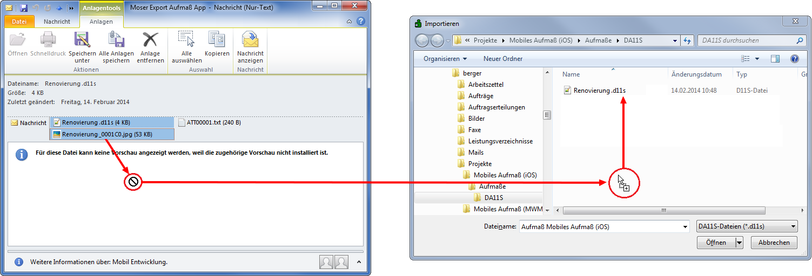This screenshot has height=276, width=812.
Task: Select Mails folder in tree
Action: (471, 153)
